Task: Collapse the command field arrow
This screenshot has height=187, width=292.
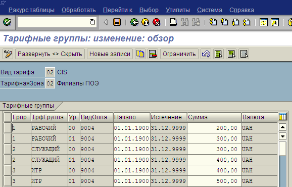Action: (106, 22)
